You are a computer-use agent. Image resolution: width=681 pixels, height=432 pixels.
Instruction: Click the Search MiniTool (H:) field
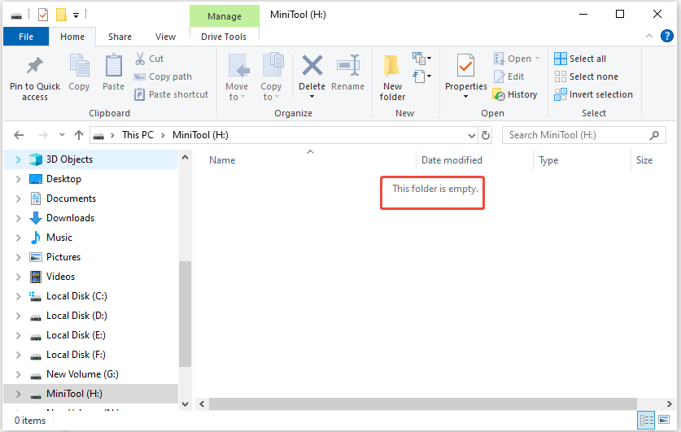[x=583, y=136]
